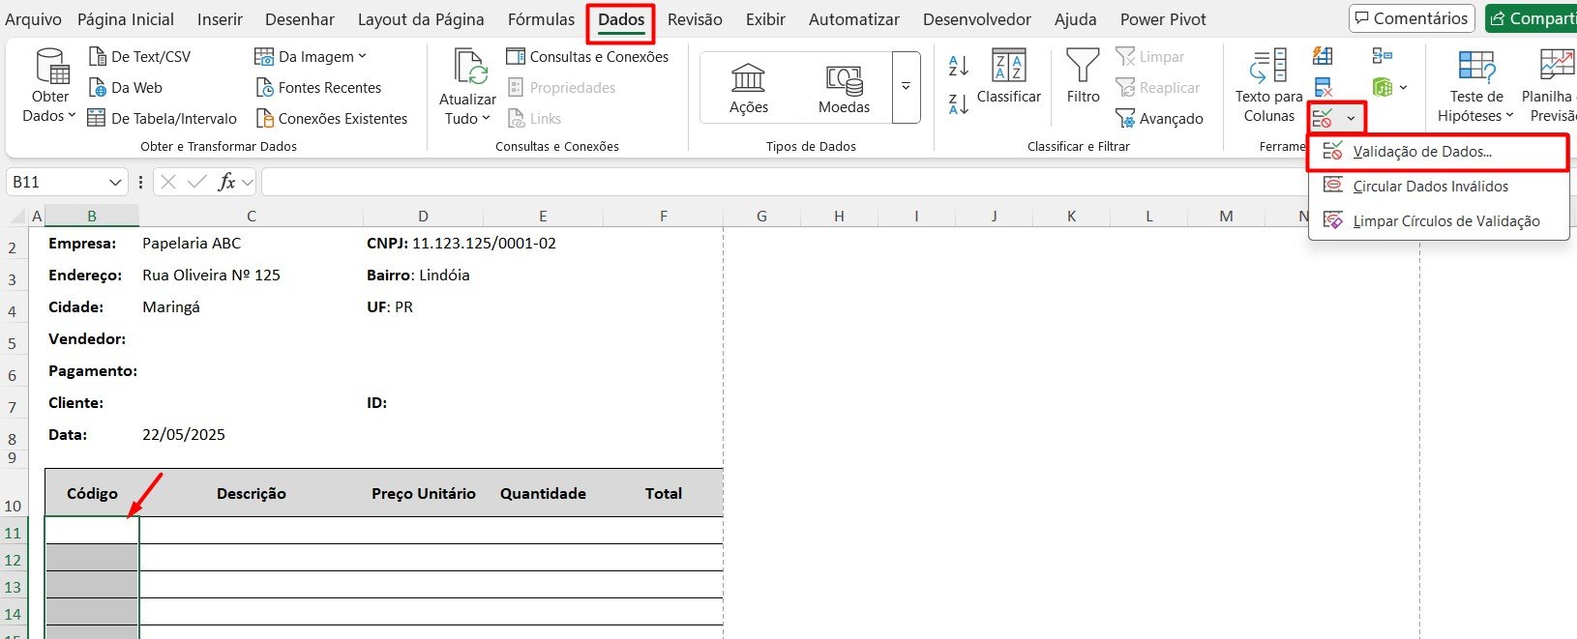Click Remove Duplicates icon
Image resolution: width=1577 pixels, height=639 pixels.
[x=1323, y=88]
